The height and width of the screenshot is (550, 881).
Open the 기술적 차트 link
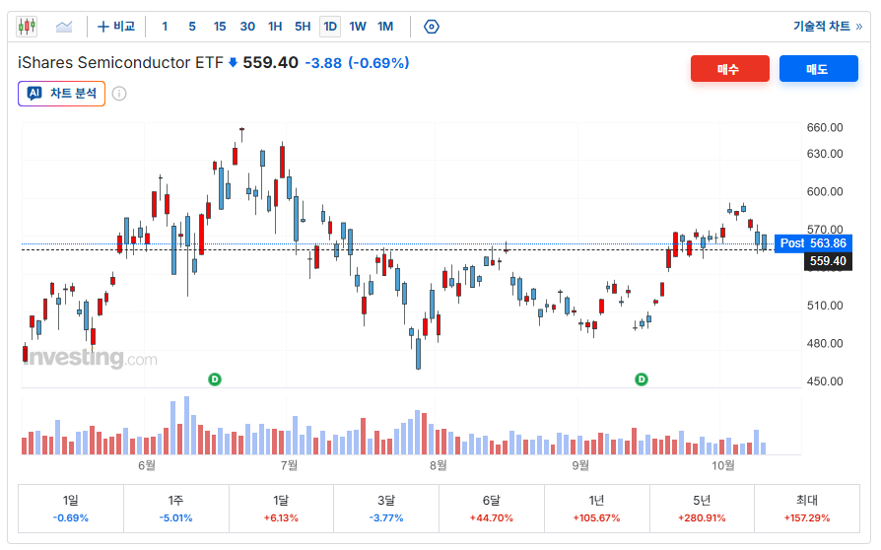pos(828,27)
